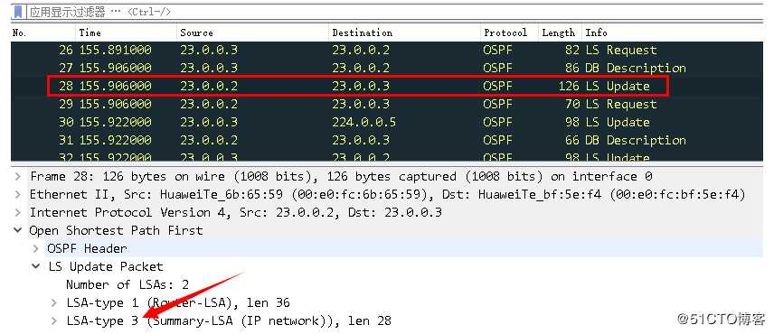Sort by the Source column header
The image size is (774, 334).
pyautogui.click(x=252, y=33)
